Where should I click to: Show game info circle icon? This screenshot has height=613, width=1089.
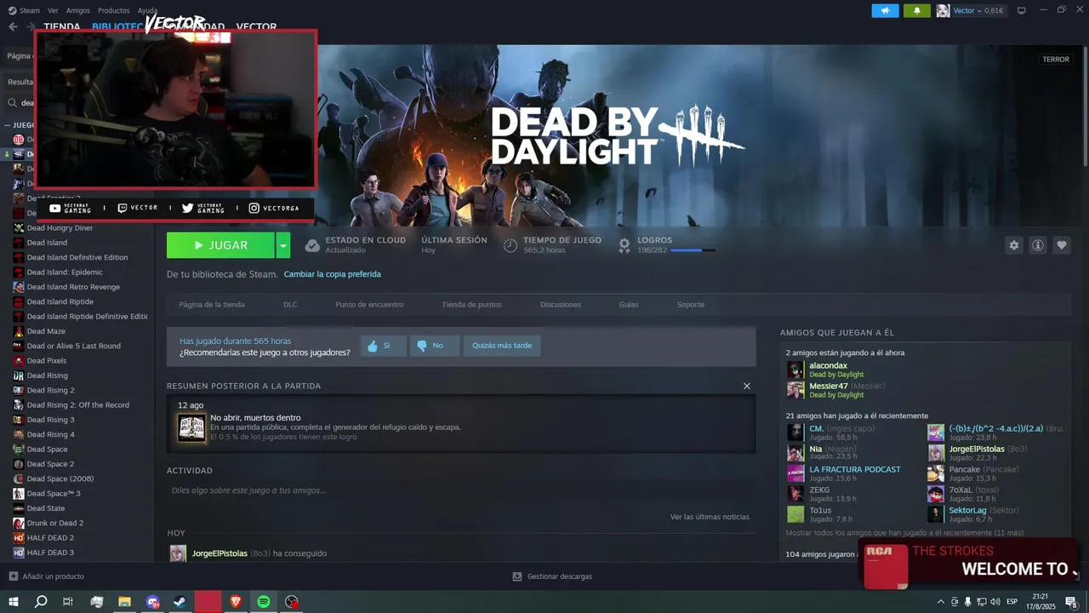click(x=1038, y=245)
